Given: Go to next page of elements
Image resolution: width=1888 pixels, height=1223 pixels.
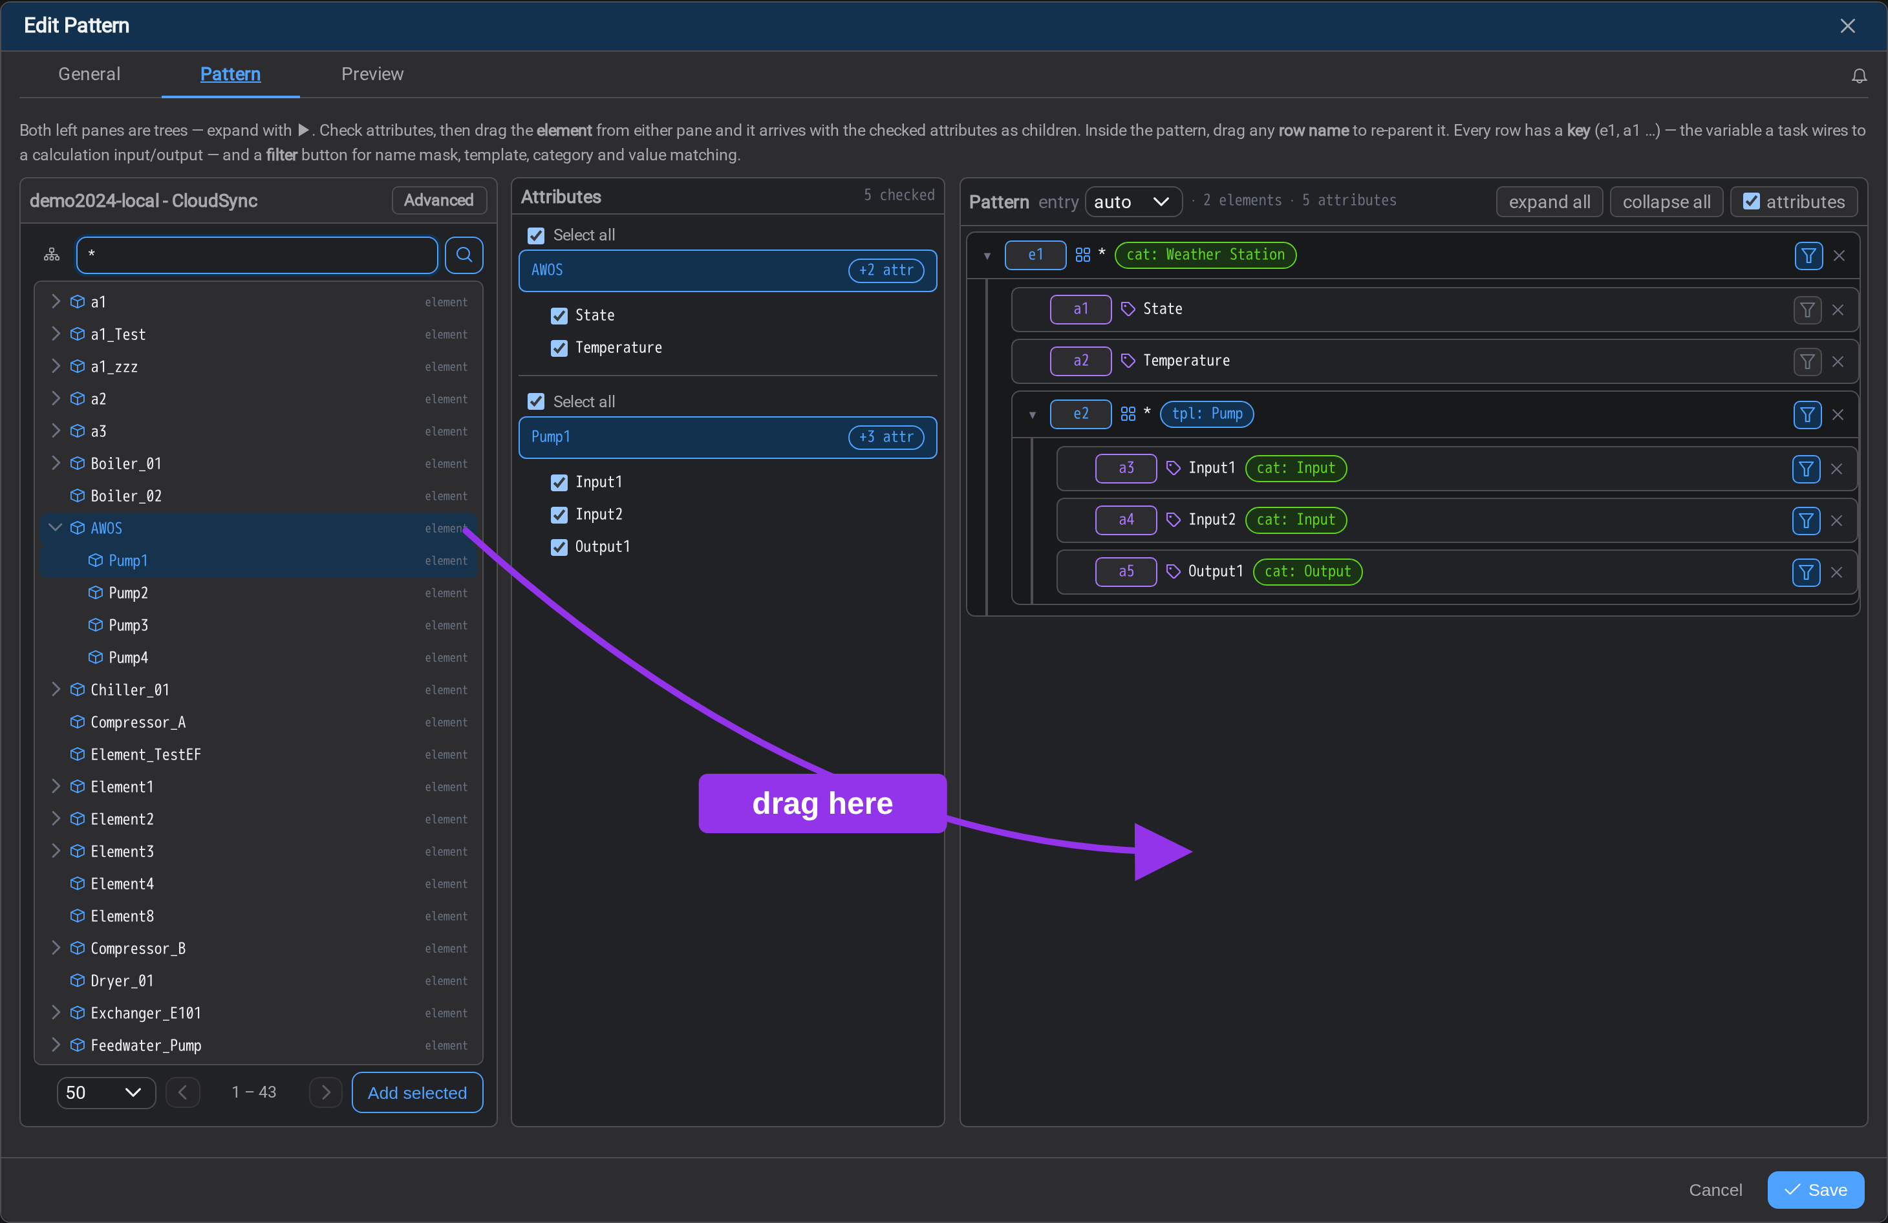Looking at the screenshot, I should pyautogui.click(x=325, y=1092).
